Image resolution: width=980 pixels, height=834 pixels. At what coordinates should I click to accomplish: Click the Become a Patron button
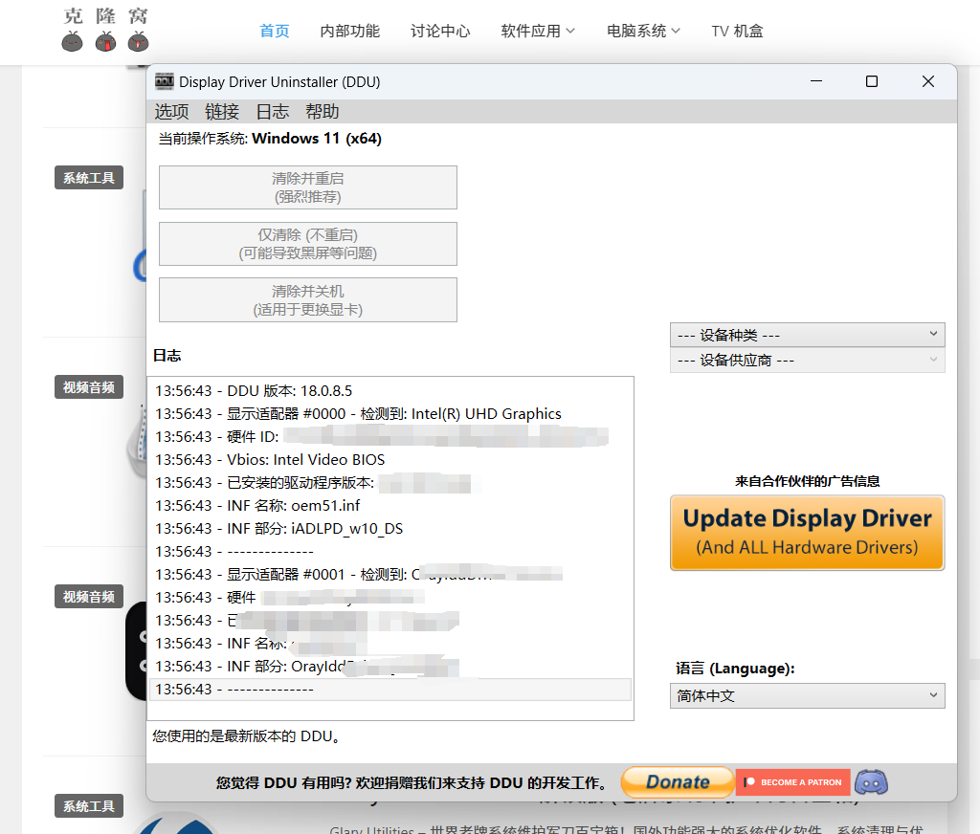[793, 782]
